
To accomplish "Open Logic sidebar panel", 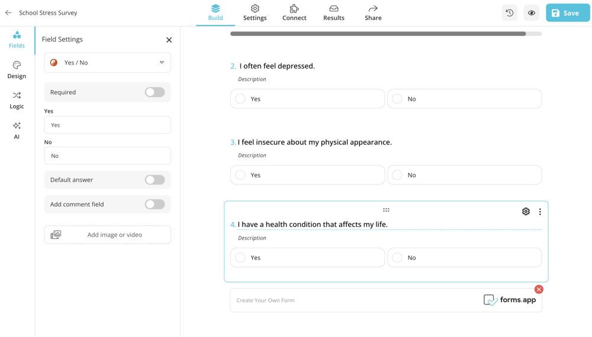I will [x=17, y=101].
